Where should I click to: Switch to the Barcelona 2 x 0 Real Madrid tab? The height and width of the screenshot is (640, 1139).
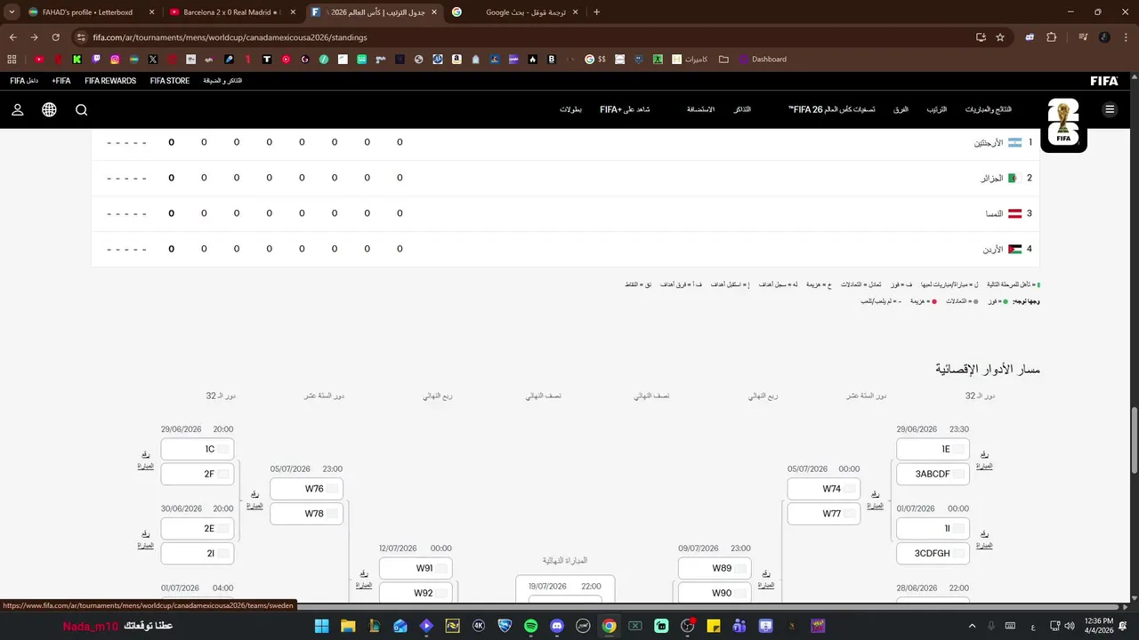[x=230, y=12]
